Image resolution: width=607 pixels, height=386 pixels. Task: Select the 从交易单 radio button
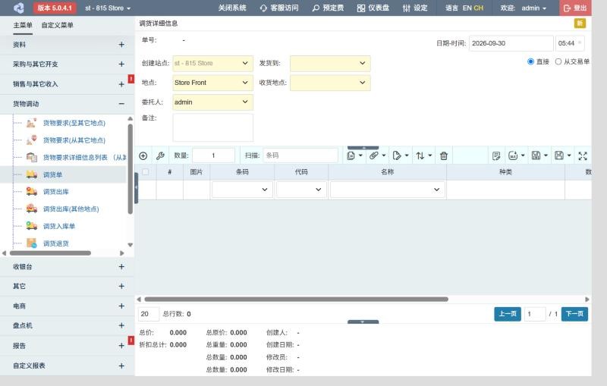click(558, 61)
